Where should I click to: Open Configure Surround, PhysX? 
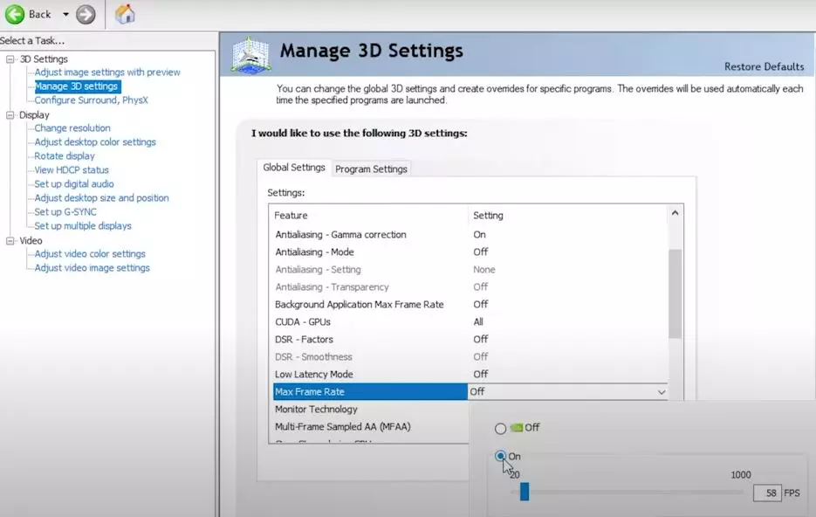[91, 100]
